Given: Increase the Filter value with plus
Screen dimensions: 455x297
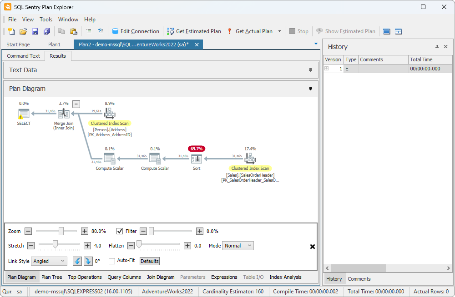Looking at the screenshot, I should tap(200, 231).
